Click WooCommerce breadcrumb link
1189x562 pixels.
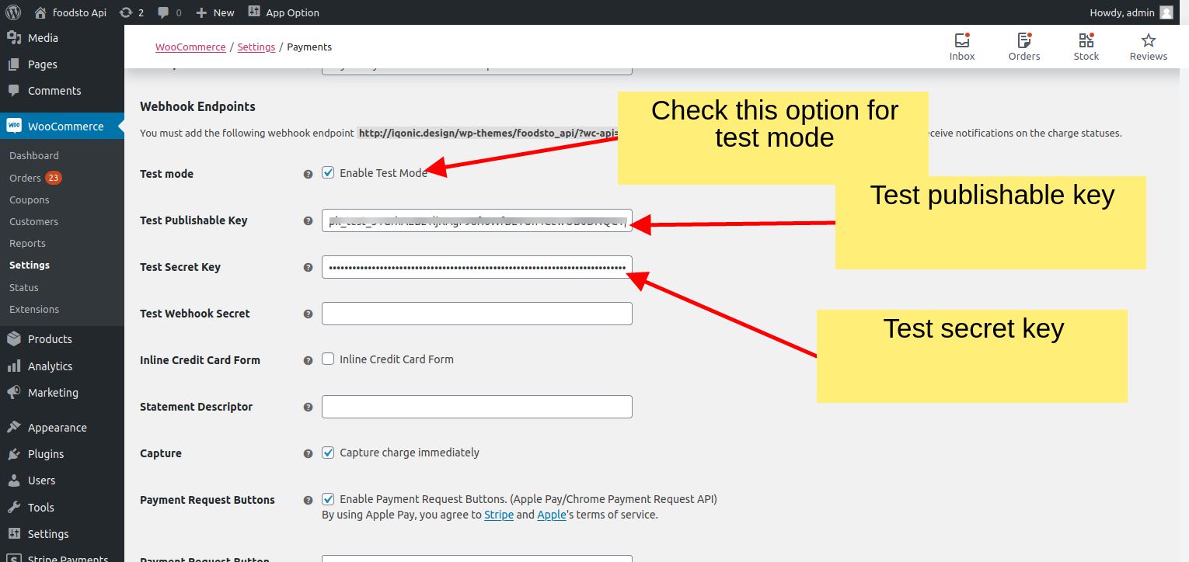click(190, 47)
